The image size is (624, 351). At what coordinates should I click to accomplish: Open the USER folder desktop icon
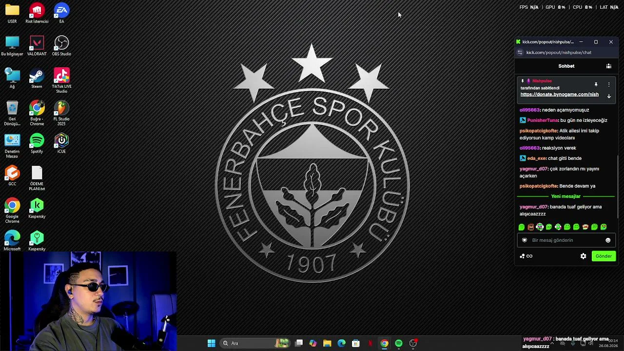12,13
